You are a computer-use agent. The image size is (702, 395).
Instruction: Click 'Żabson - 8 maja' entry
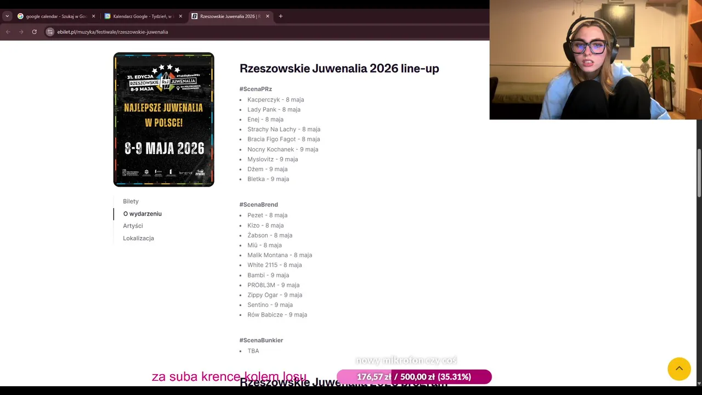(x=270, y=235)
